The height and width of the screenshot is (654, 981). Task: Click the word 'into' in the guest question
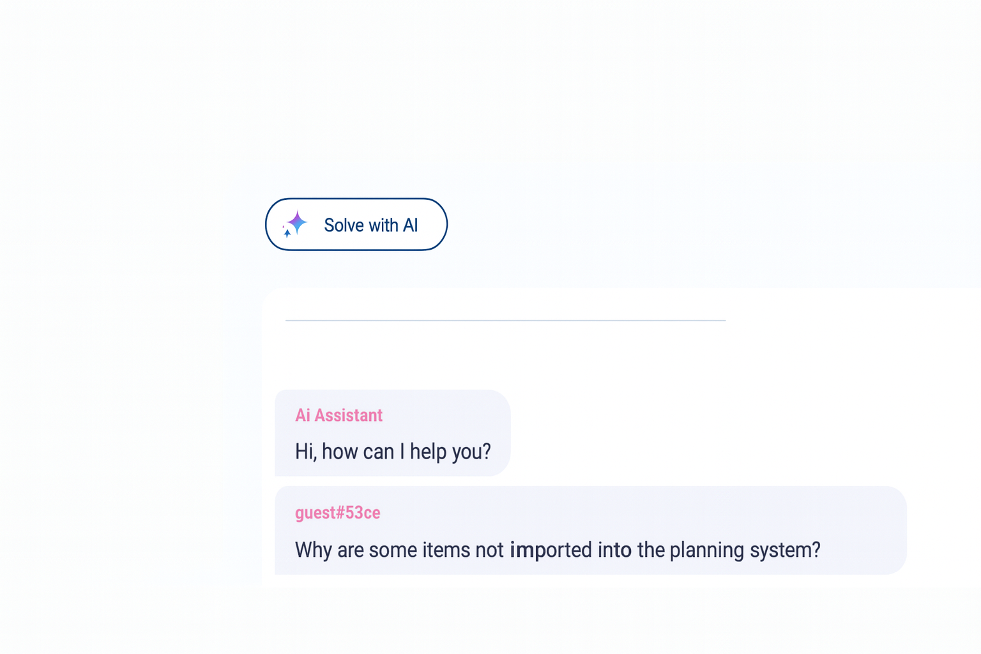tap(614, 550)
